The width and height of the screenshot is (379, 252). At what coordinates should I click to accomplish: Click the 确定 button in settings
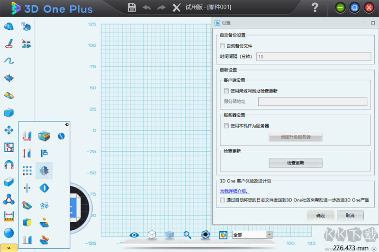pyautogui.click(x=321, y=216)
